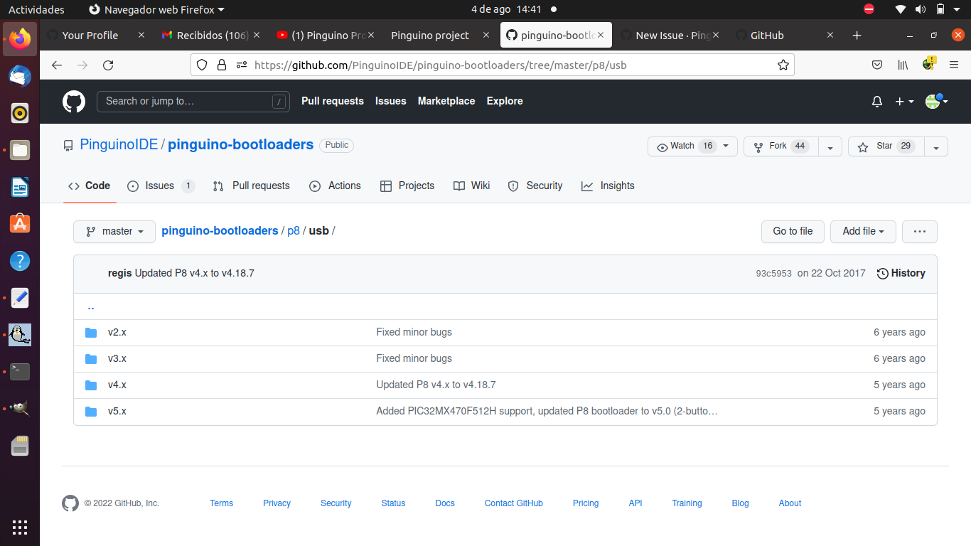Open Help from the dock
This screenshot has height=546, width=971.
tap(20, 260)
